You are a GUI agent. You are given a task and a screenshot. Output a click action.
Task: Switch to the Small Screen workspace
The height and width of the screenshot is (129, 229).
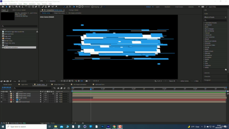tap(179, 7)
